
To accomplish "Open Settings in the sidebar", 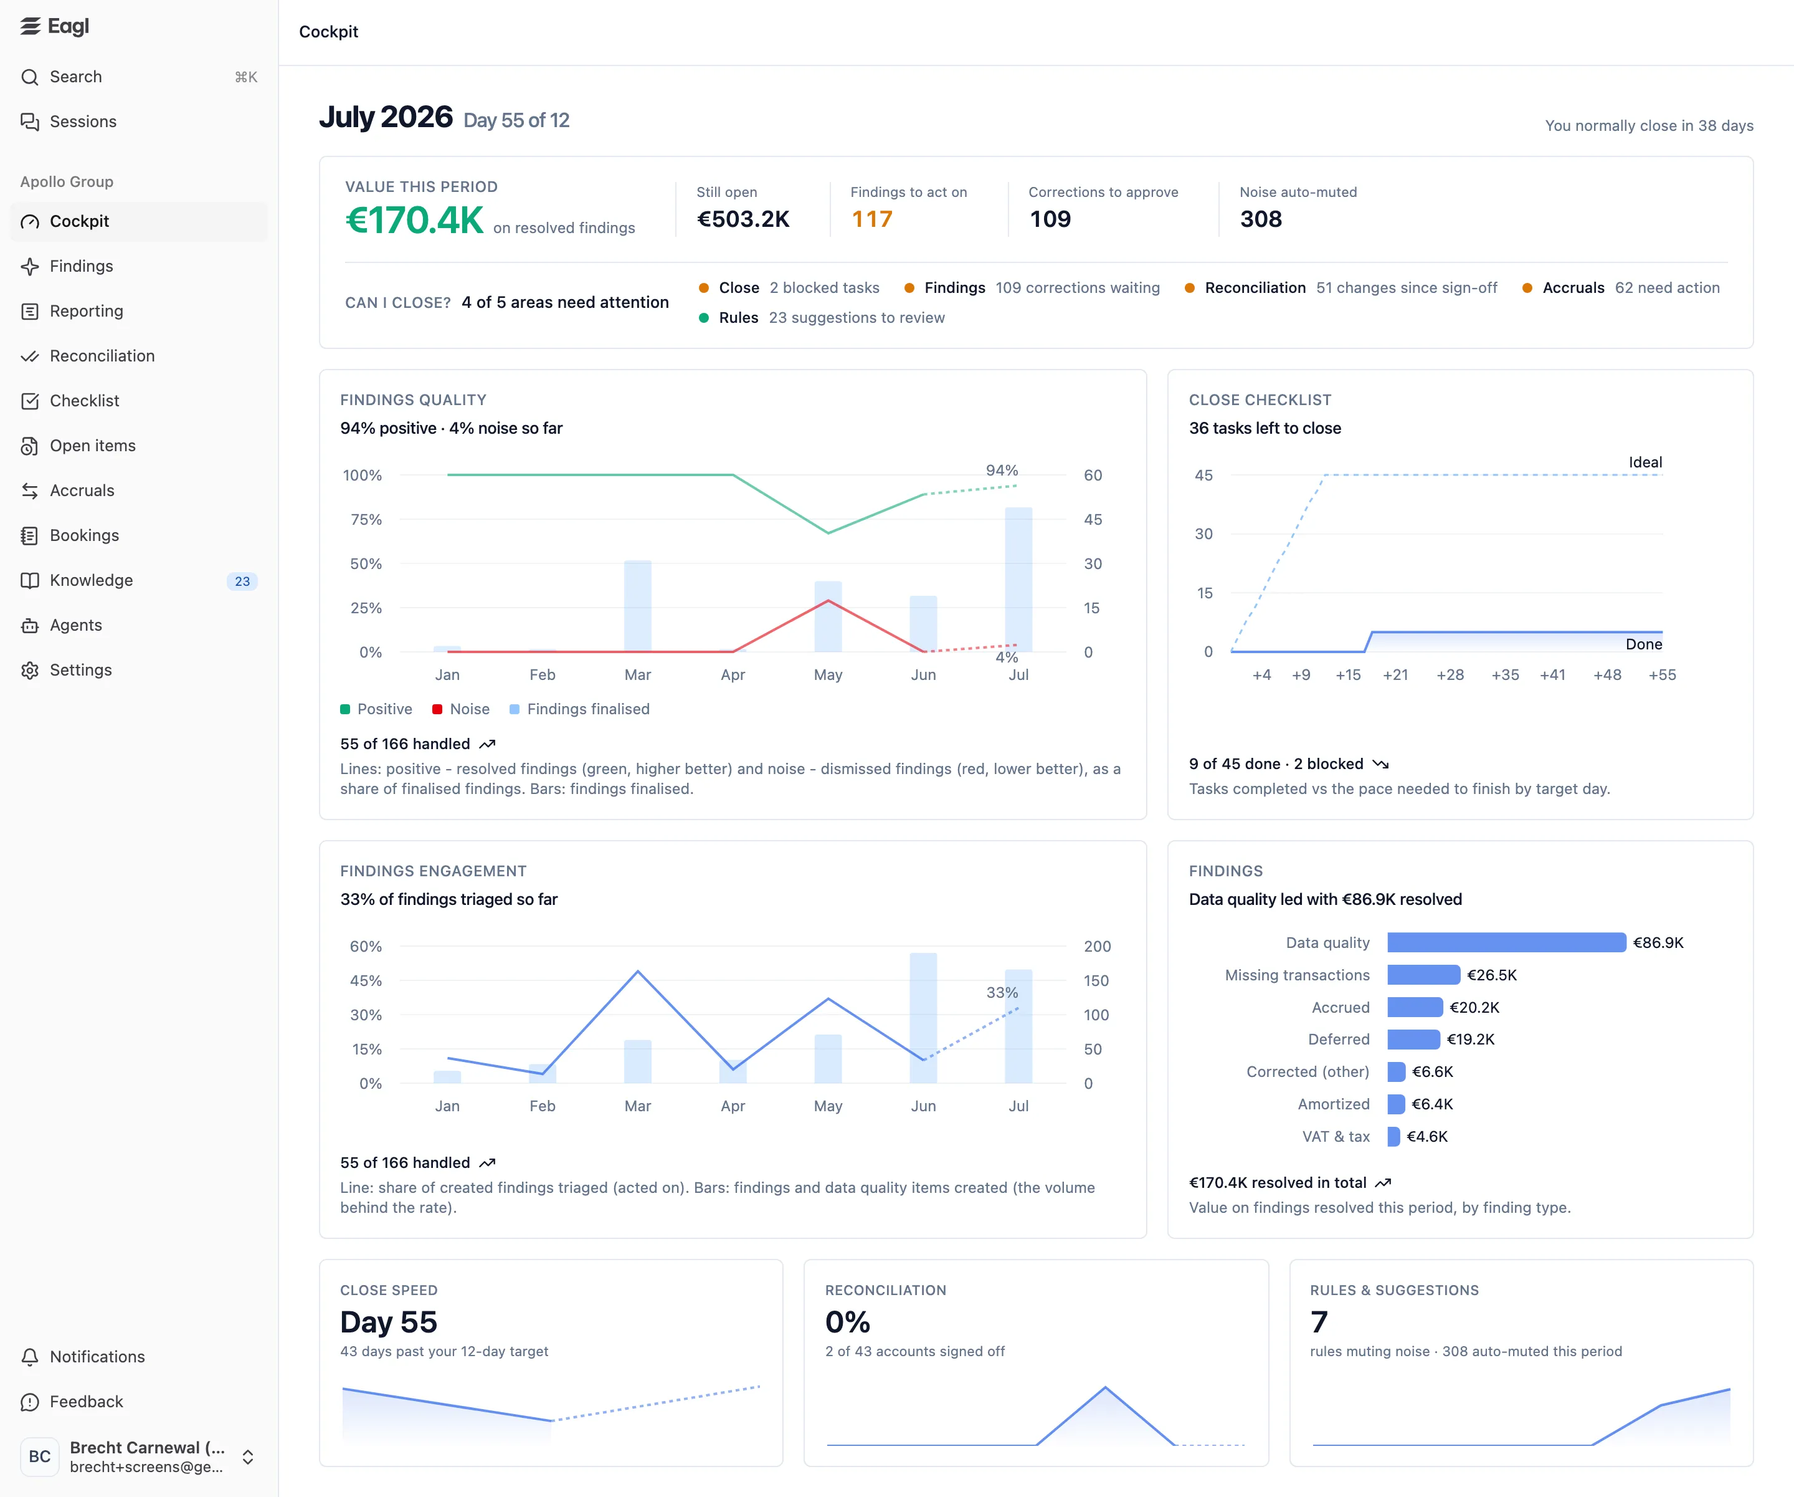I will [140, 670].
